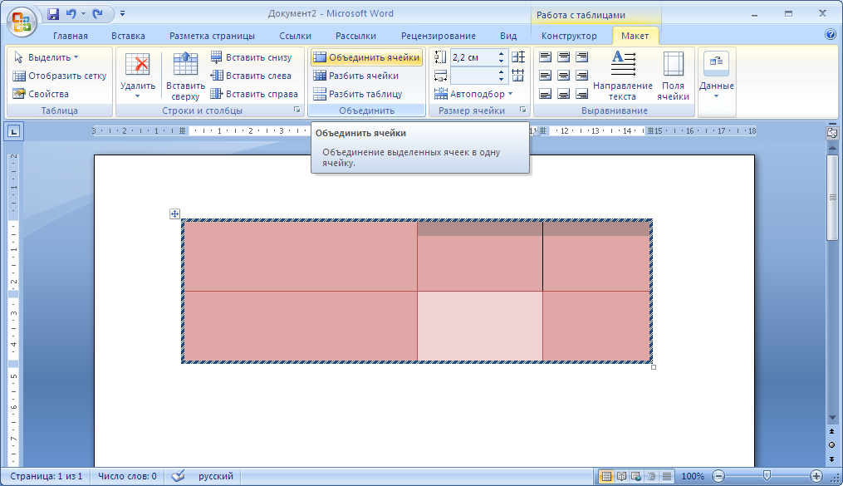Align cell text top center
Viewport: 843px width, 486px height.
[563, 57]
